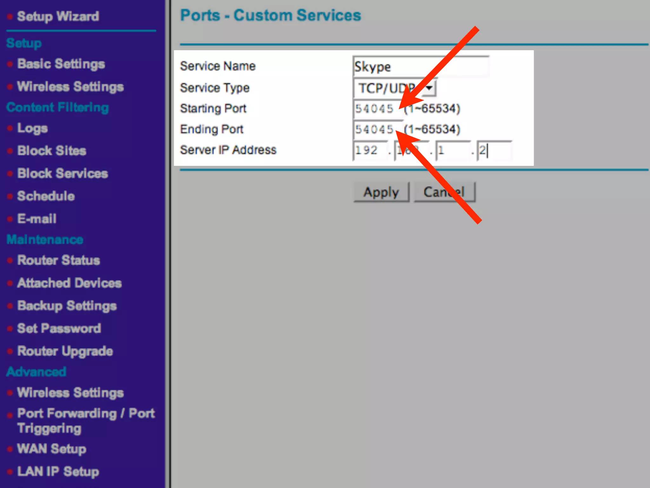Go to Basic Settings page
650x488 pixels.
(x=61, y=64)
